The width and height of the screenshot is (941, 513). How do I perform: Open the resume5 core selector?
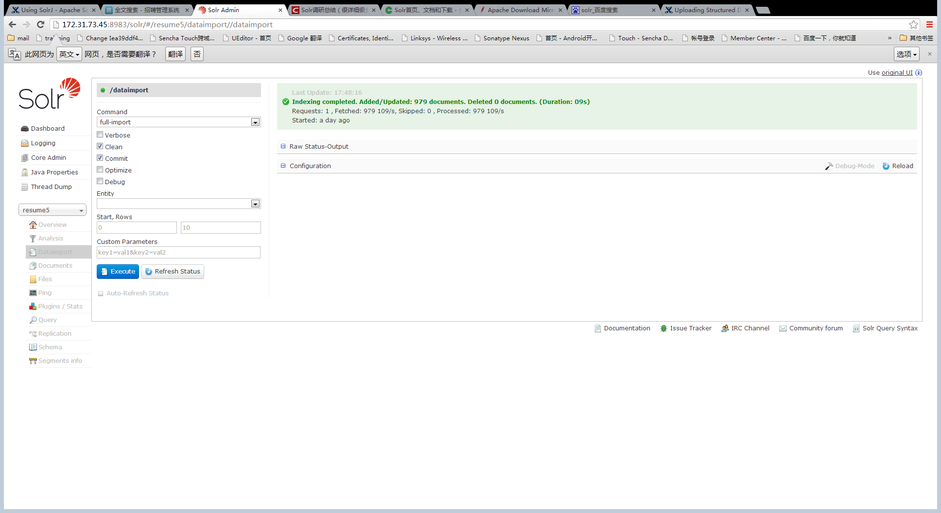point(52,210)
